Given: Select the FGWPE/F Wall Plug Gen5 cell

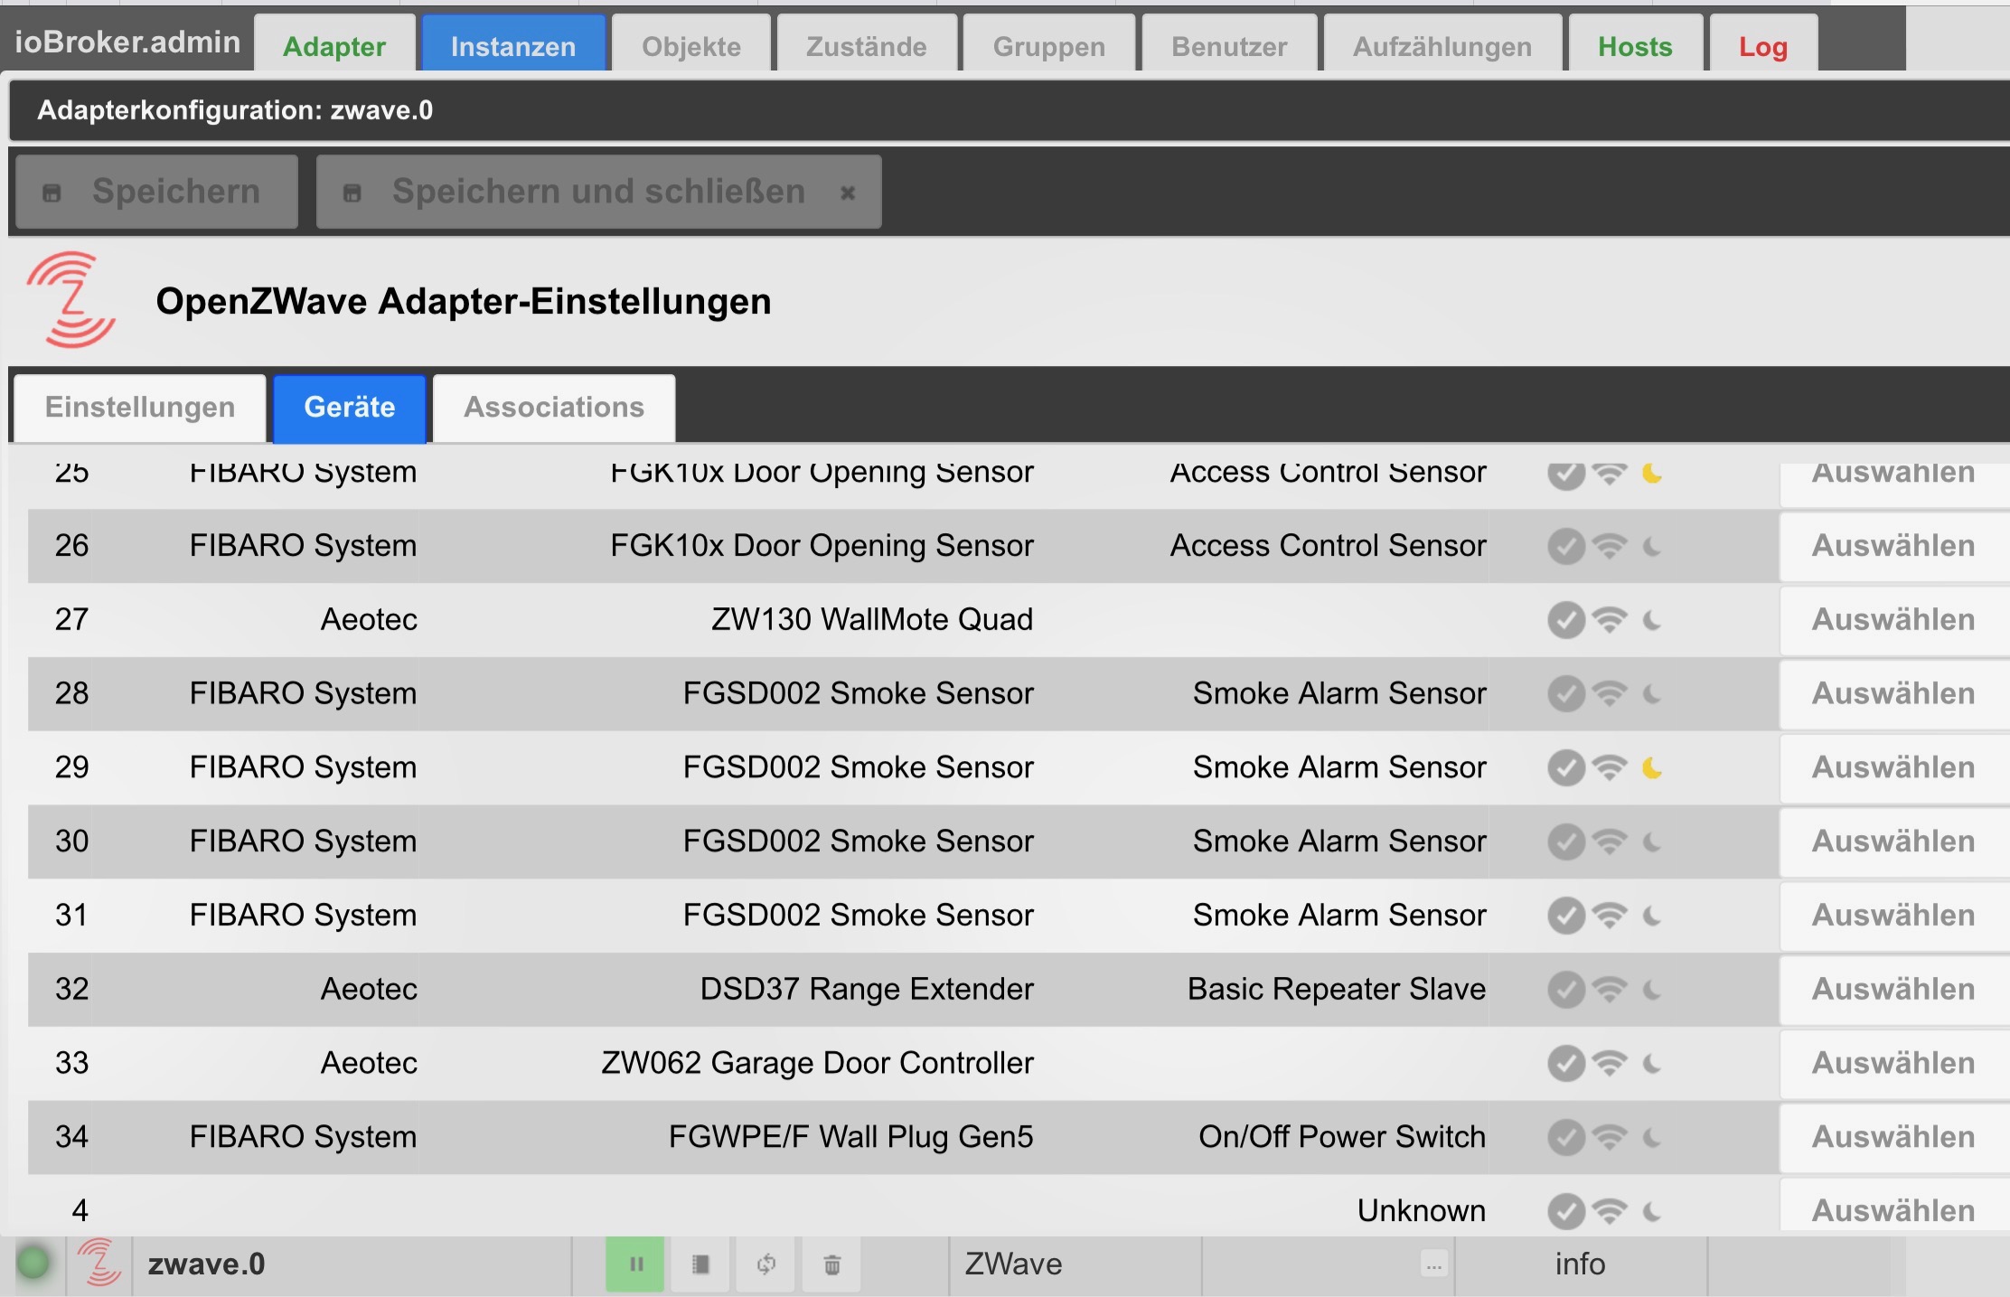Looking at the screenshot, I should [850, 1137].
